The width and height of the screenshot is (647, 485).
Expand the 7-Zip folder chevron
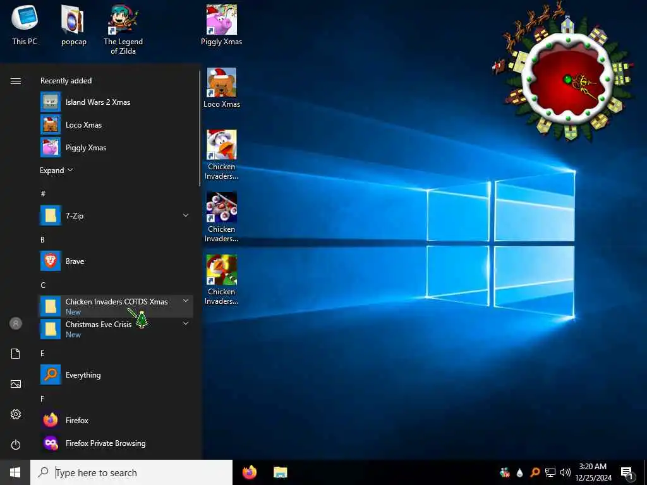186,215
